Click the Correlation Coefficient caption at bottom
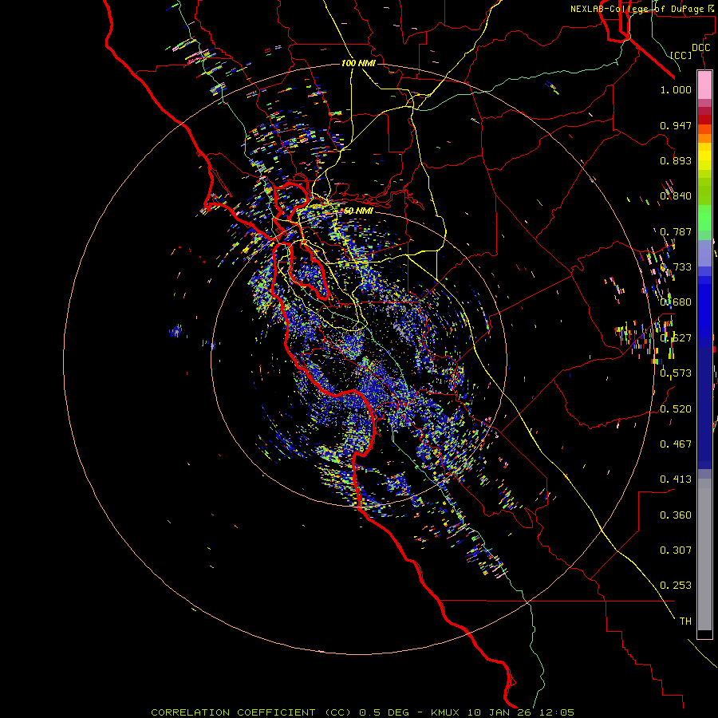Viewport: 718px width, 718px height. tap(362, 712)
